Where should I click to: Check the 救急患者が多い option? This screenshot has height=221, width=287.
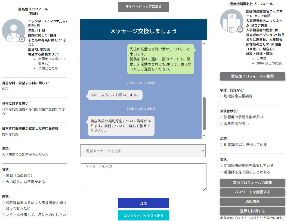click(222, 123)
